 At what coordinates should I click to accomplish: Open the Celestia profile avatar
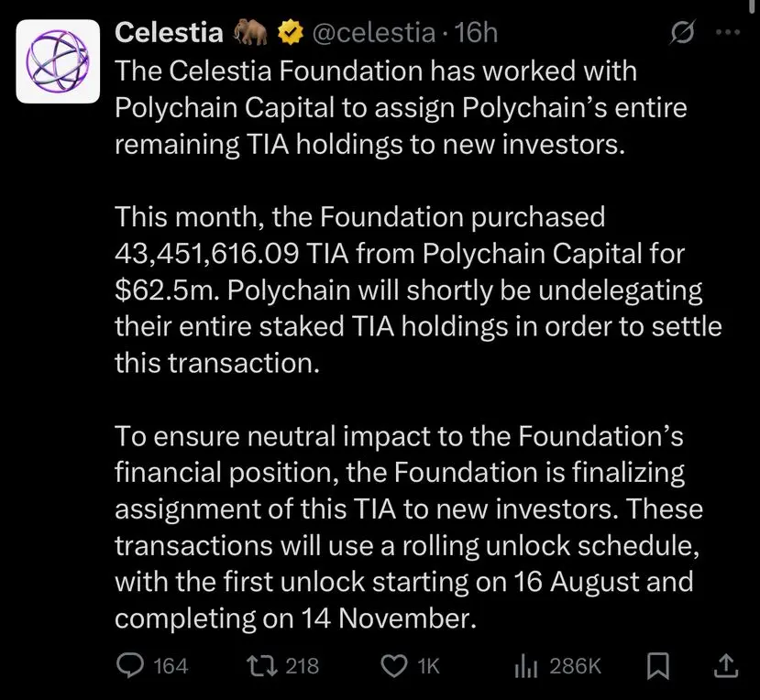58,61
